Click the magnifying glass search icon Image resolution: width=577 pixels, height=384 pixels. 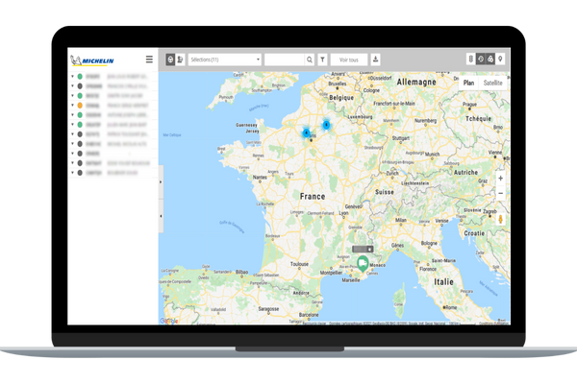(x=310, y=60)
